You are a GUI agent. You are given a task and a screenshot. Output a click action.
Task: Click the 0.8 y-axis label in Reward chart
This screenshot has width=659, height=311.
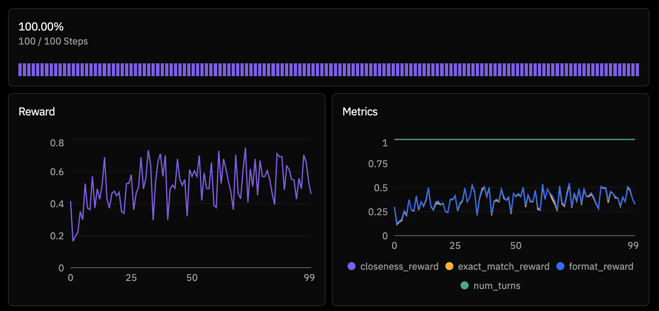pos(57,143)
